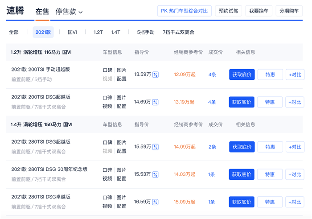Add 280TSI DSG 30周年纪念版 to +对比
The image size is (312, 219).
295,174
